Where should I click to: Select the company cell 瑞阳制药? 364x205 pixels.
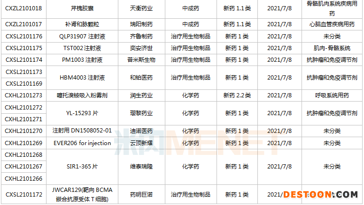pyautogui.click(x=141, y=24)
